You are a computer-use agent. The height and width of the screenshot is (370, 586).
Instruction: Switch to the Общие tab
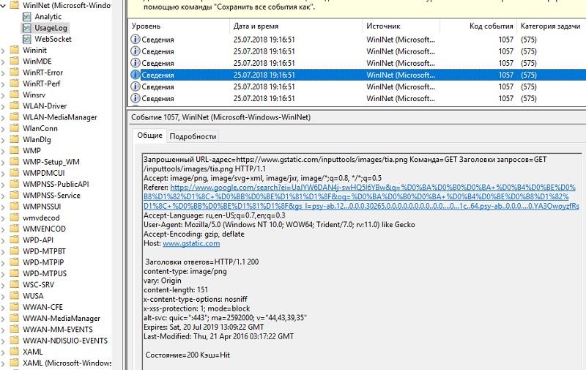pyautogui.click(x=149, y=136)
